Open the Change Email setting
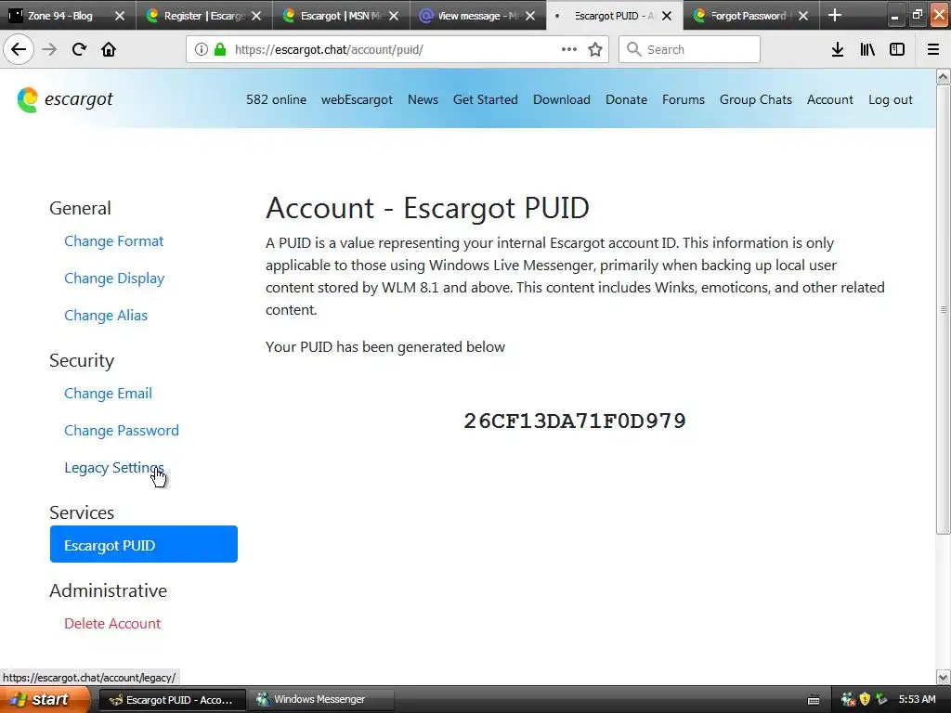 point(108,394)
